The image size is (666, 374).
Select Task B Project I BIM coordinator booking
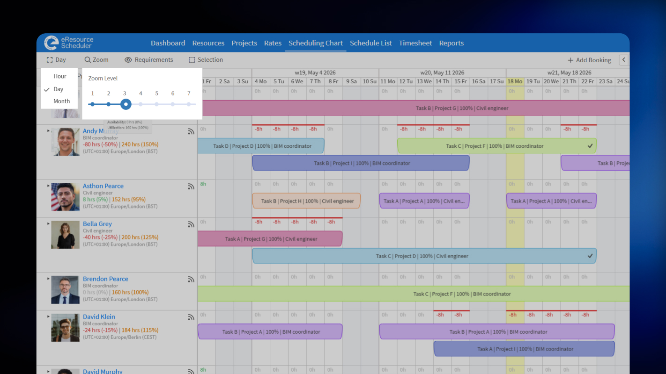(361, 163)
